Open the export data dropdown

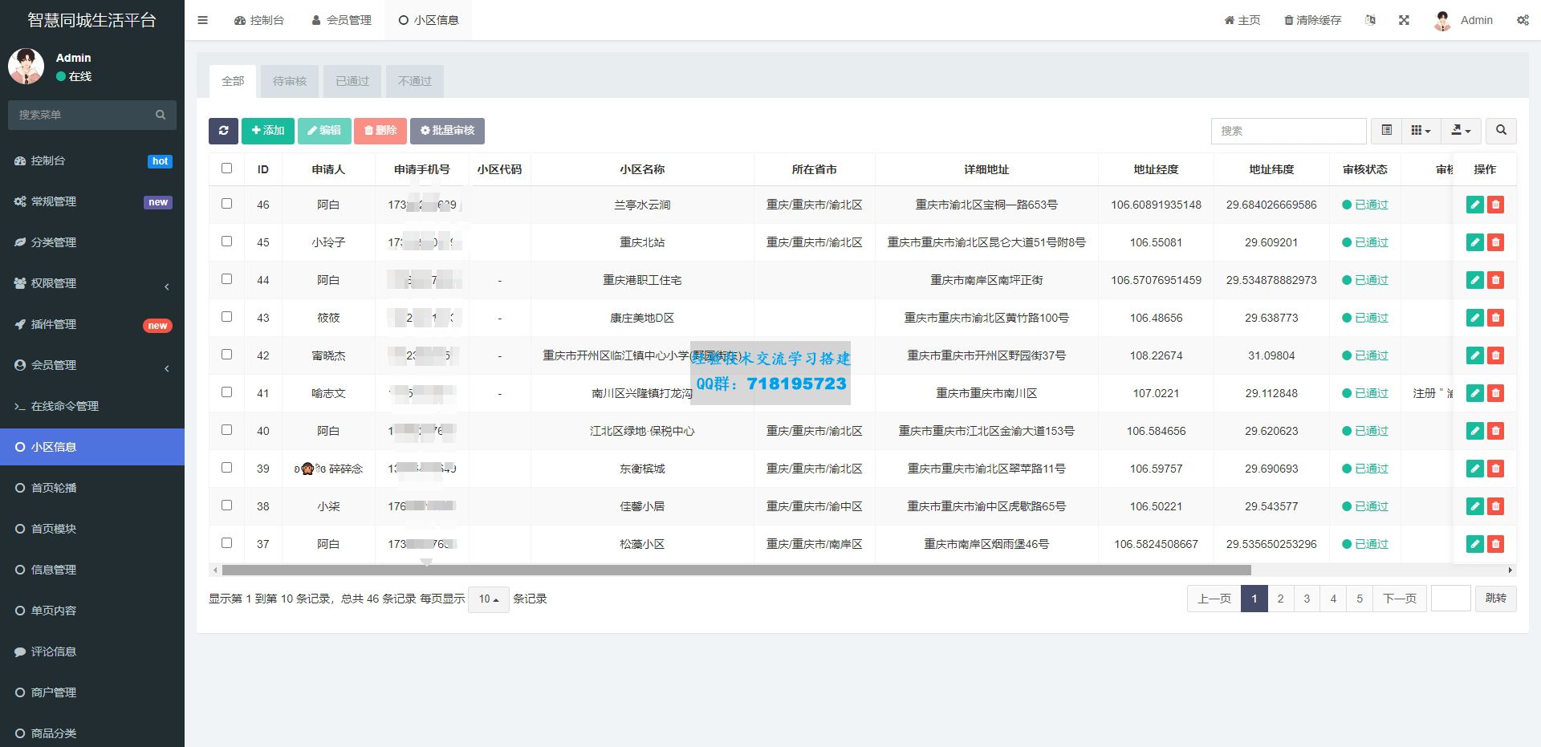[1461, 131]
